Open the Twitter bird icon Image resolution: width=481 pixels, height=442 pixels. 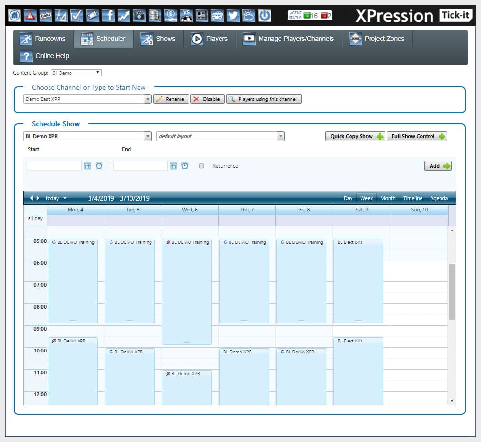coord(233,15)
